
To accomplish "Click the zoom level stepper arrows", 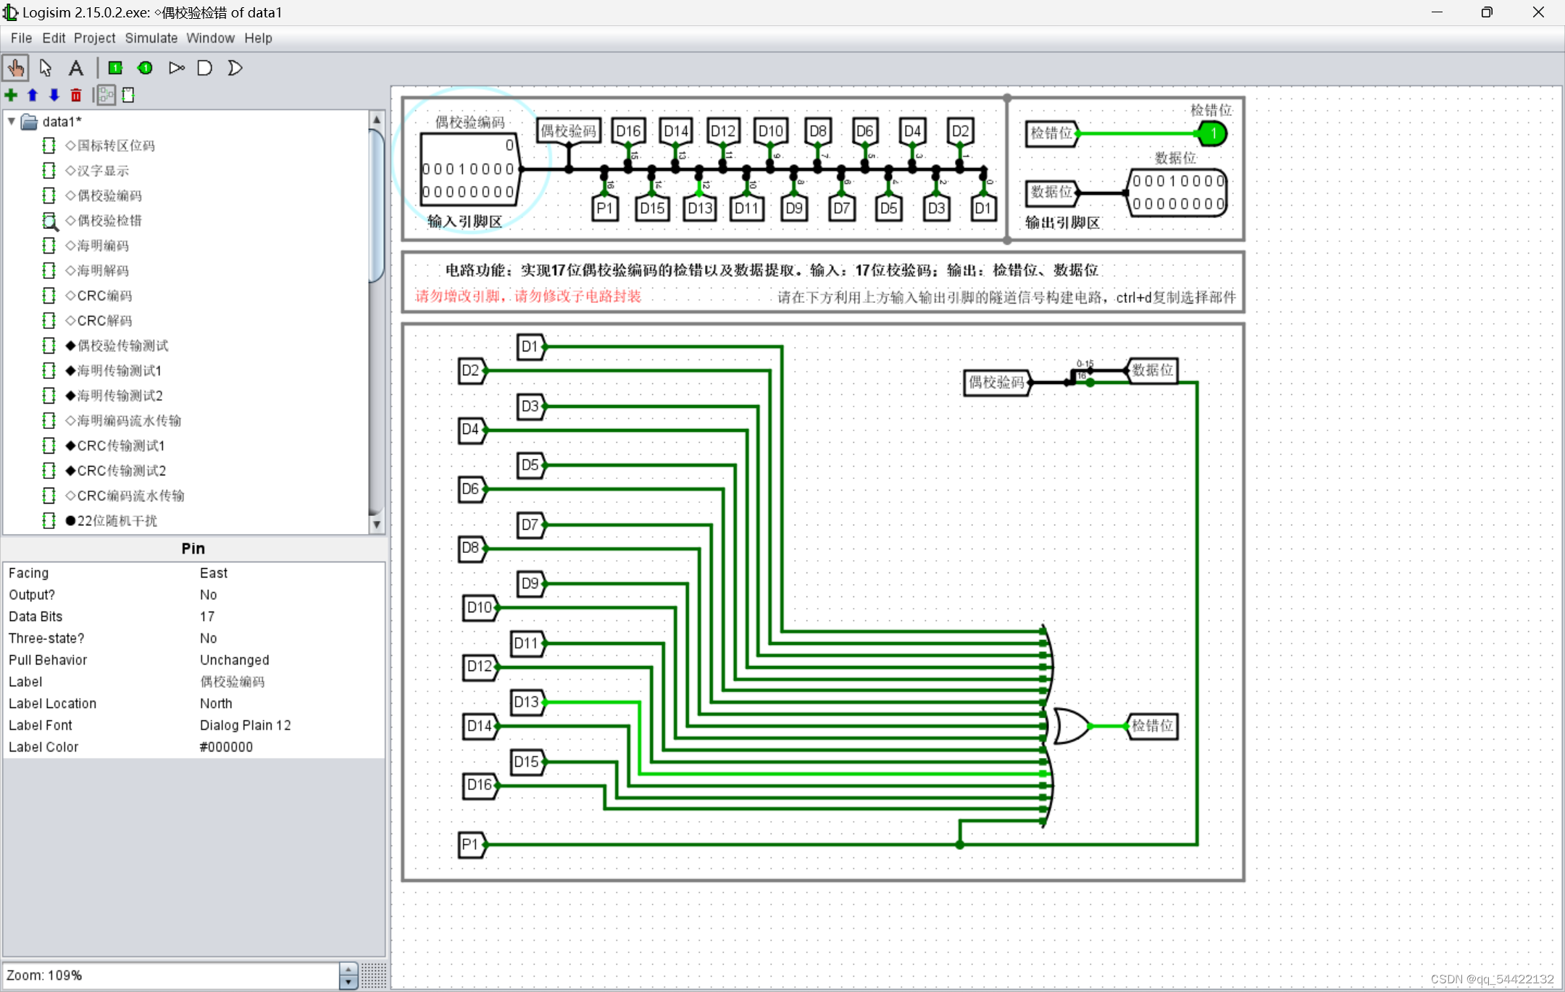I will [x=349, y=975].
